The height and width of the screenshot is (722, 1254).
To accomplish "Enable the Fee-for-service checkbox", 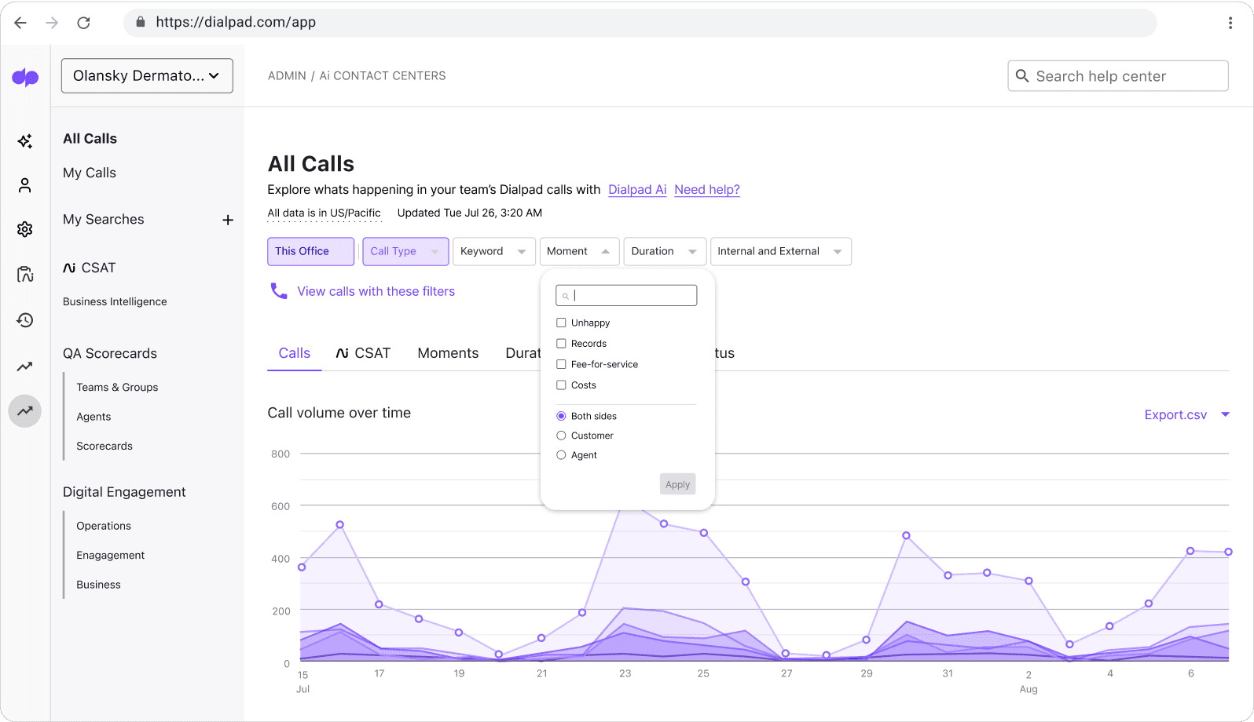I will point(561,364).
